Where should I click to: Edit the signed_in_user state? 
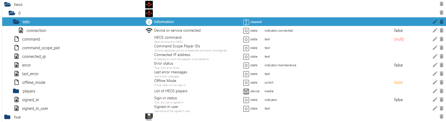[435, 108]
